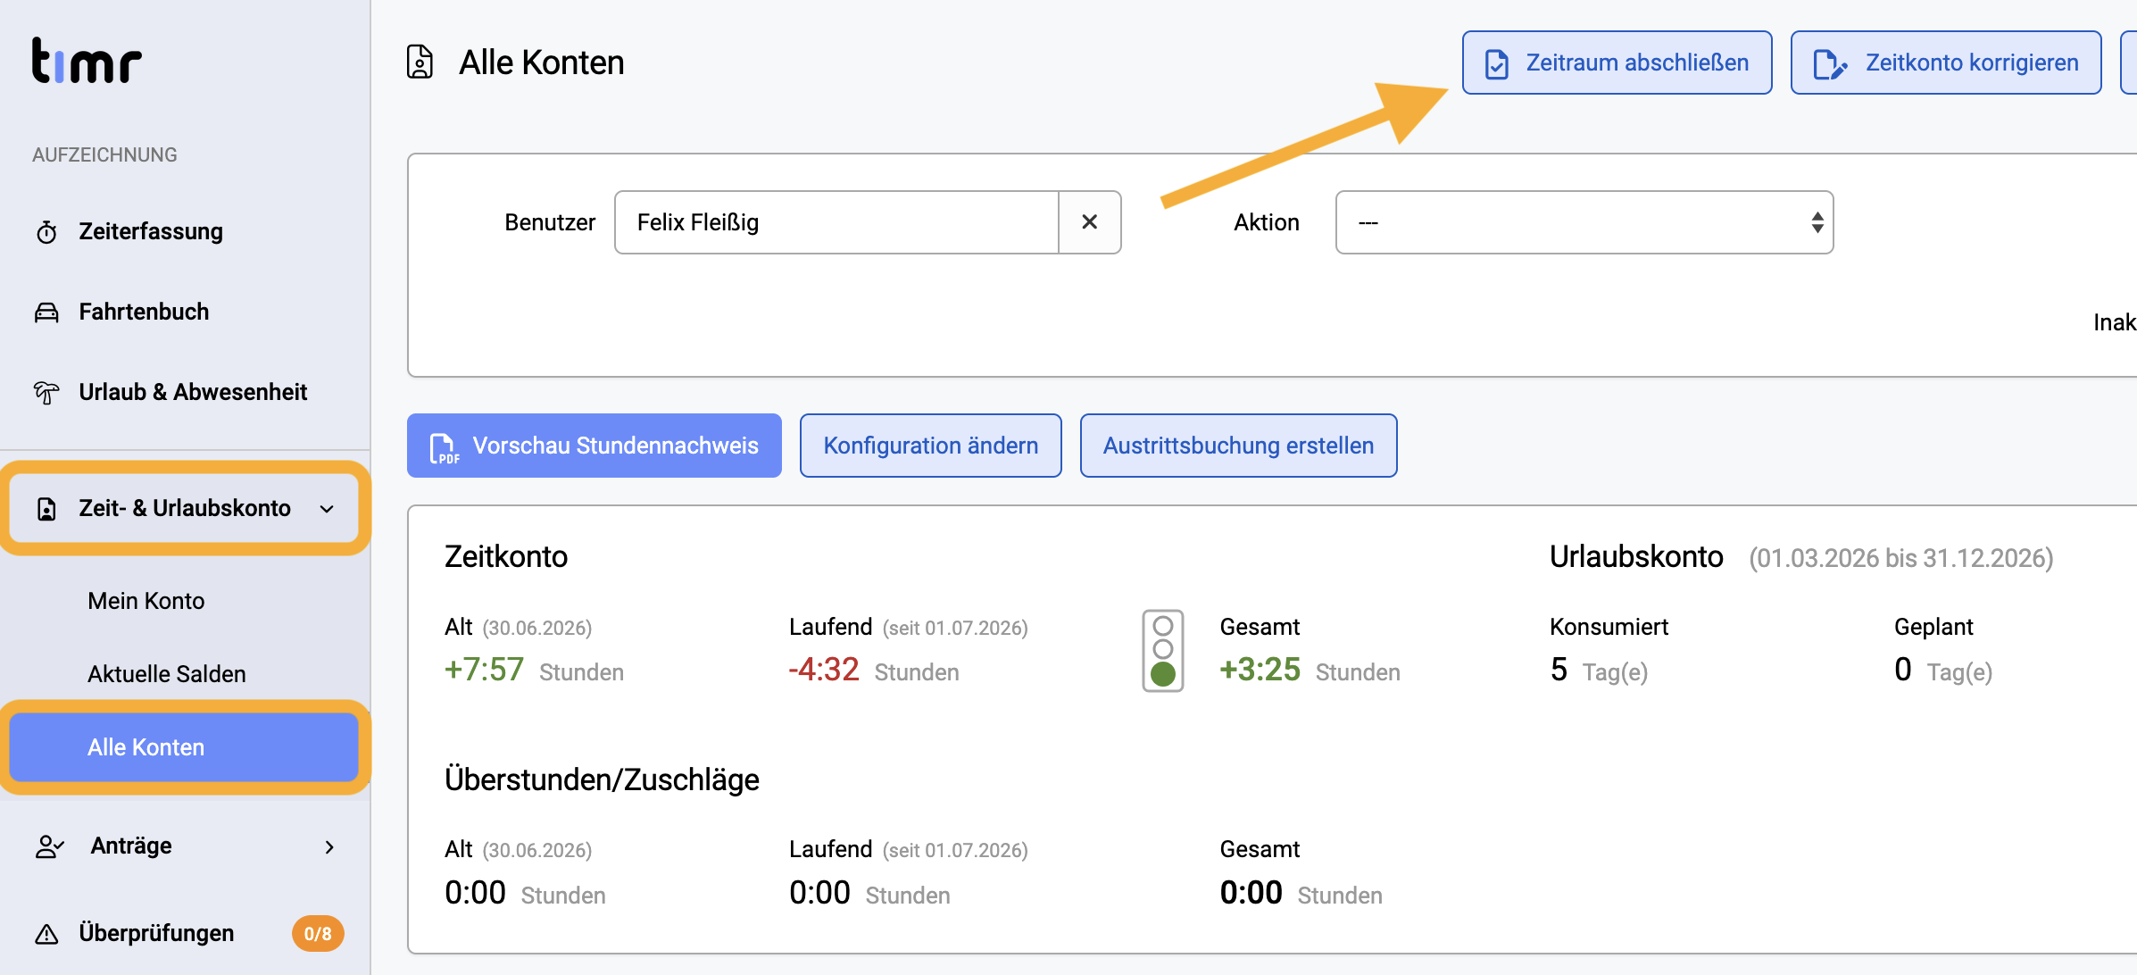Open Überprüfungen in the sidebar
Screen dimensions: 2137x975
156,933
